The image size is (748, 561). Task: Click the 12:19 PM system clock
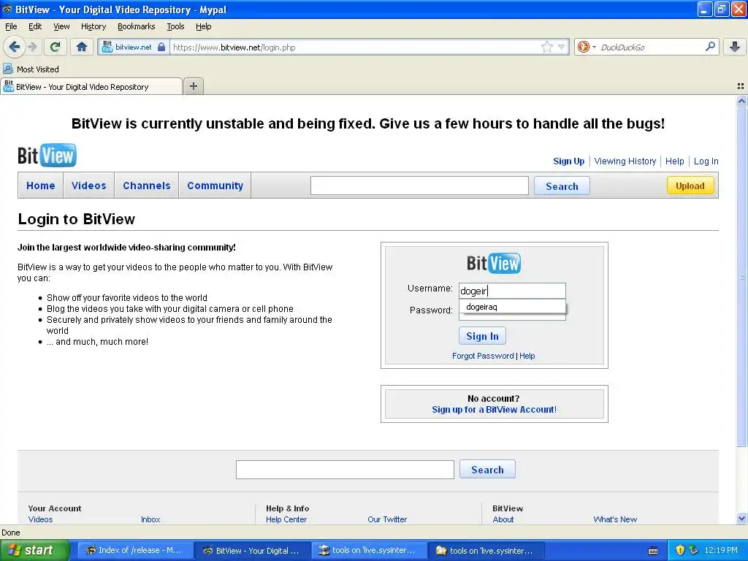(x=721, y=551)
